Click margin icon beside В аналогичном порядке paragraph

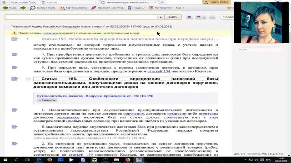pos(15,127)
